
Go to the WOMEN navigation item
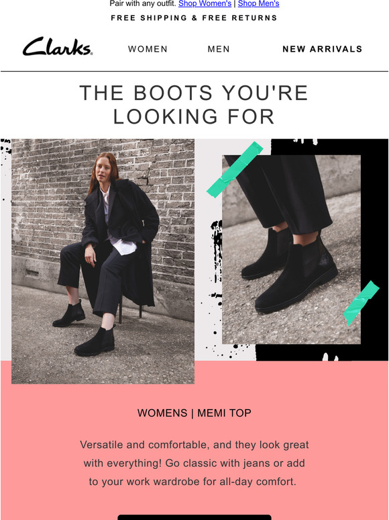(x=148, y=49)
